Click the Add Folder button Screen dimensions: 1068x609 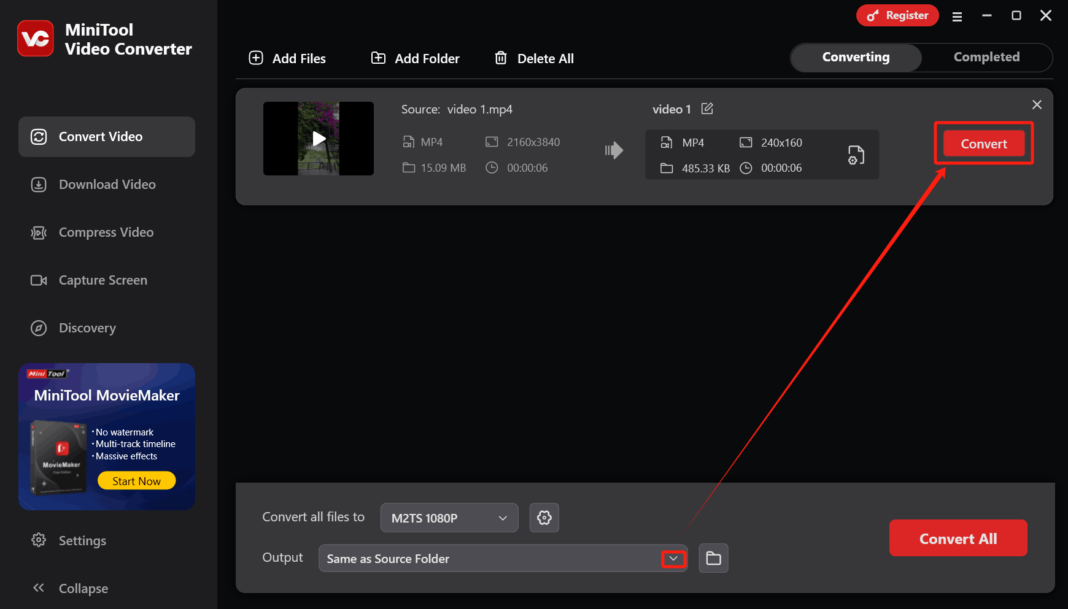click(416, 58)
